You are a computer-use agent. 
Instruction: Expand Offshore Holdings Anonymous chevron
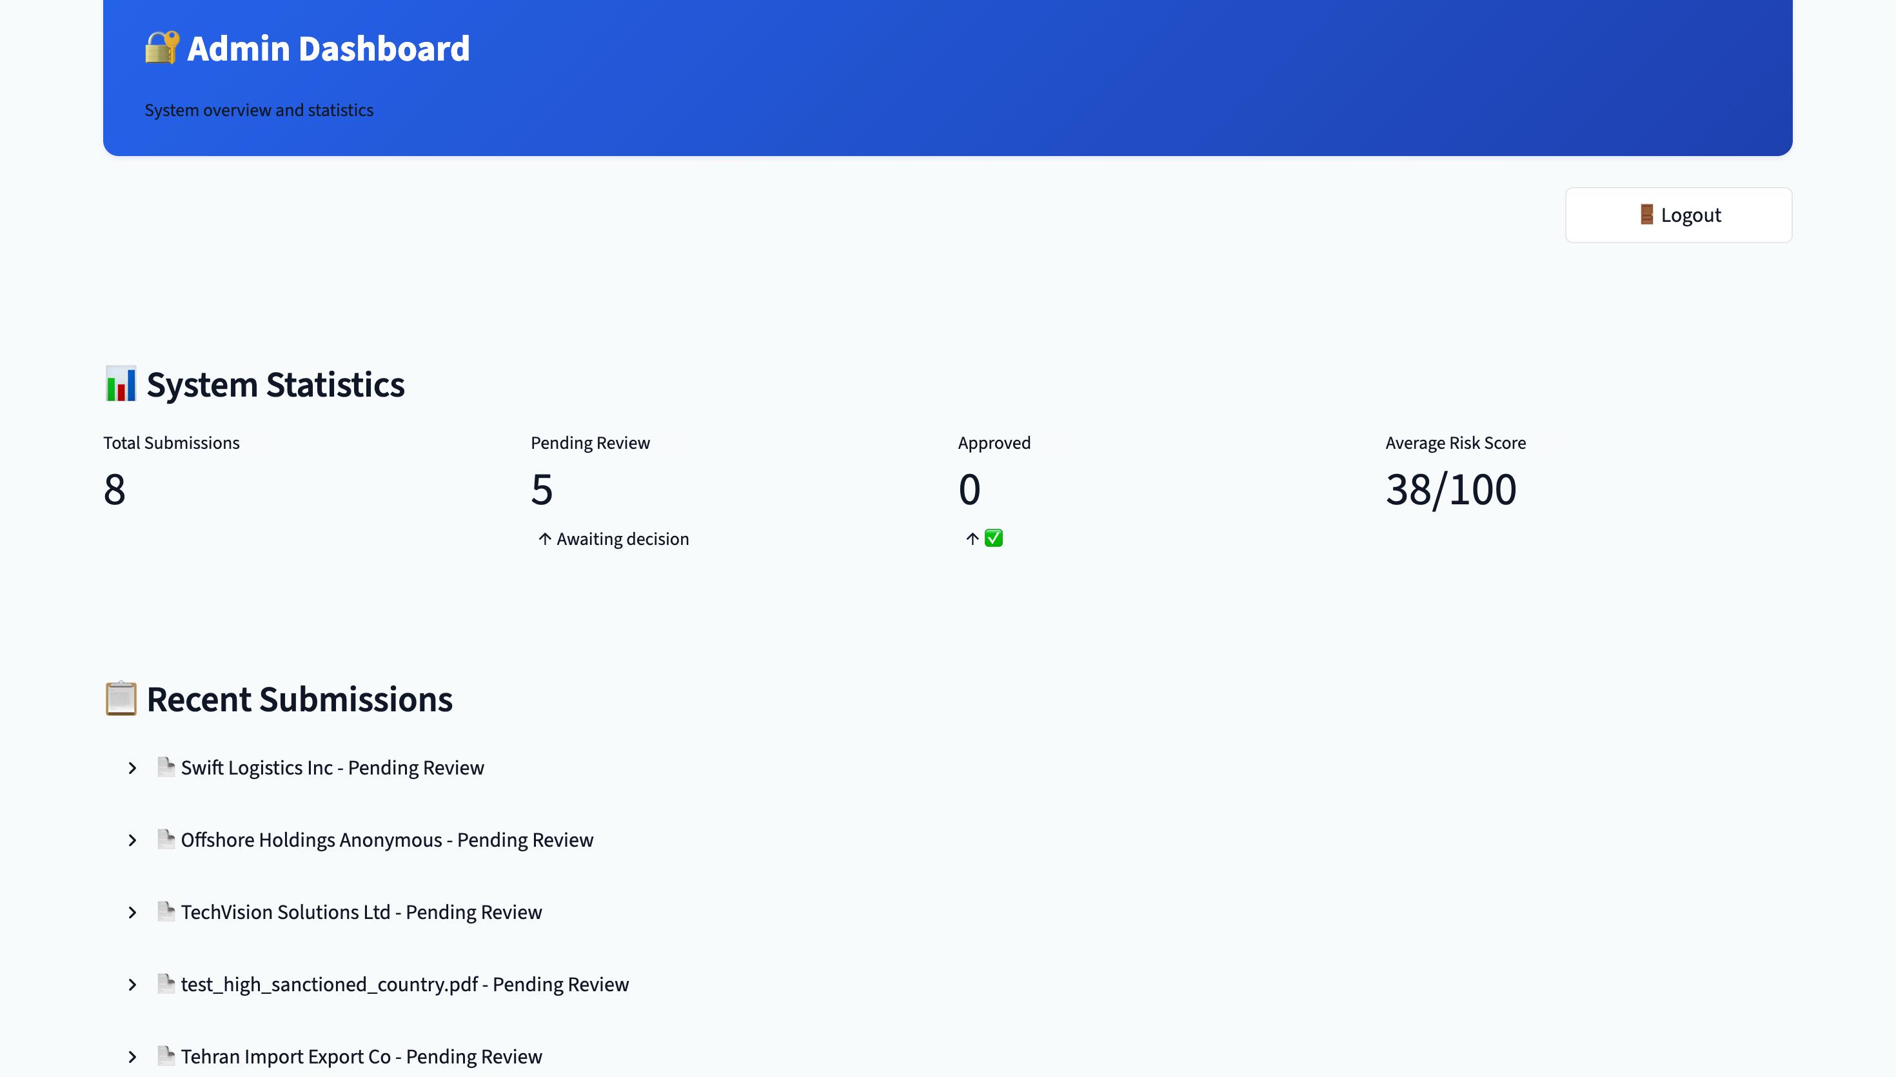pyautogui.click(x=132, y=840)
